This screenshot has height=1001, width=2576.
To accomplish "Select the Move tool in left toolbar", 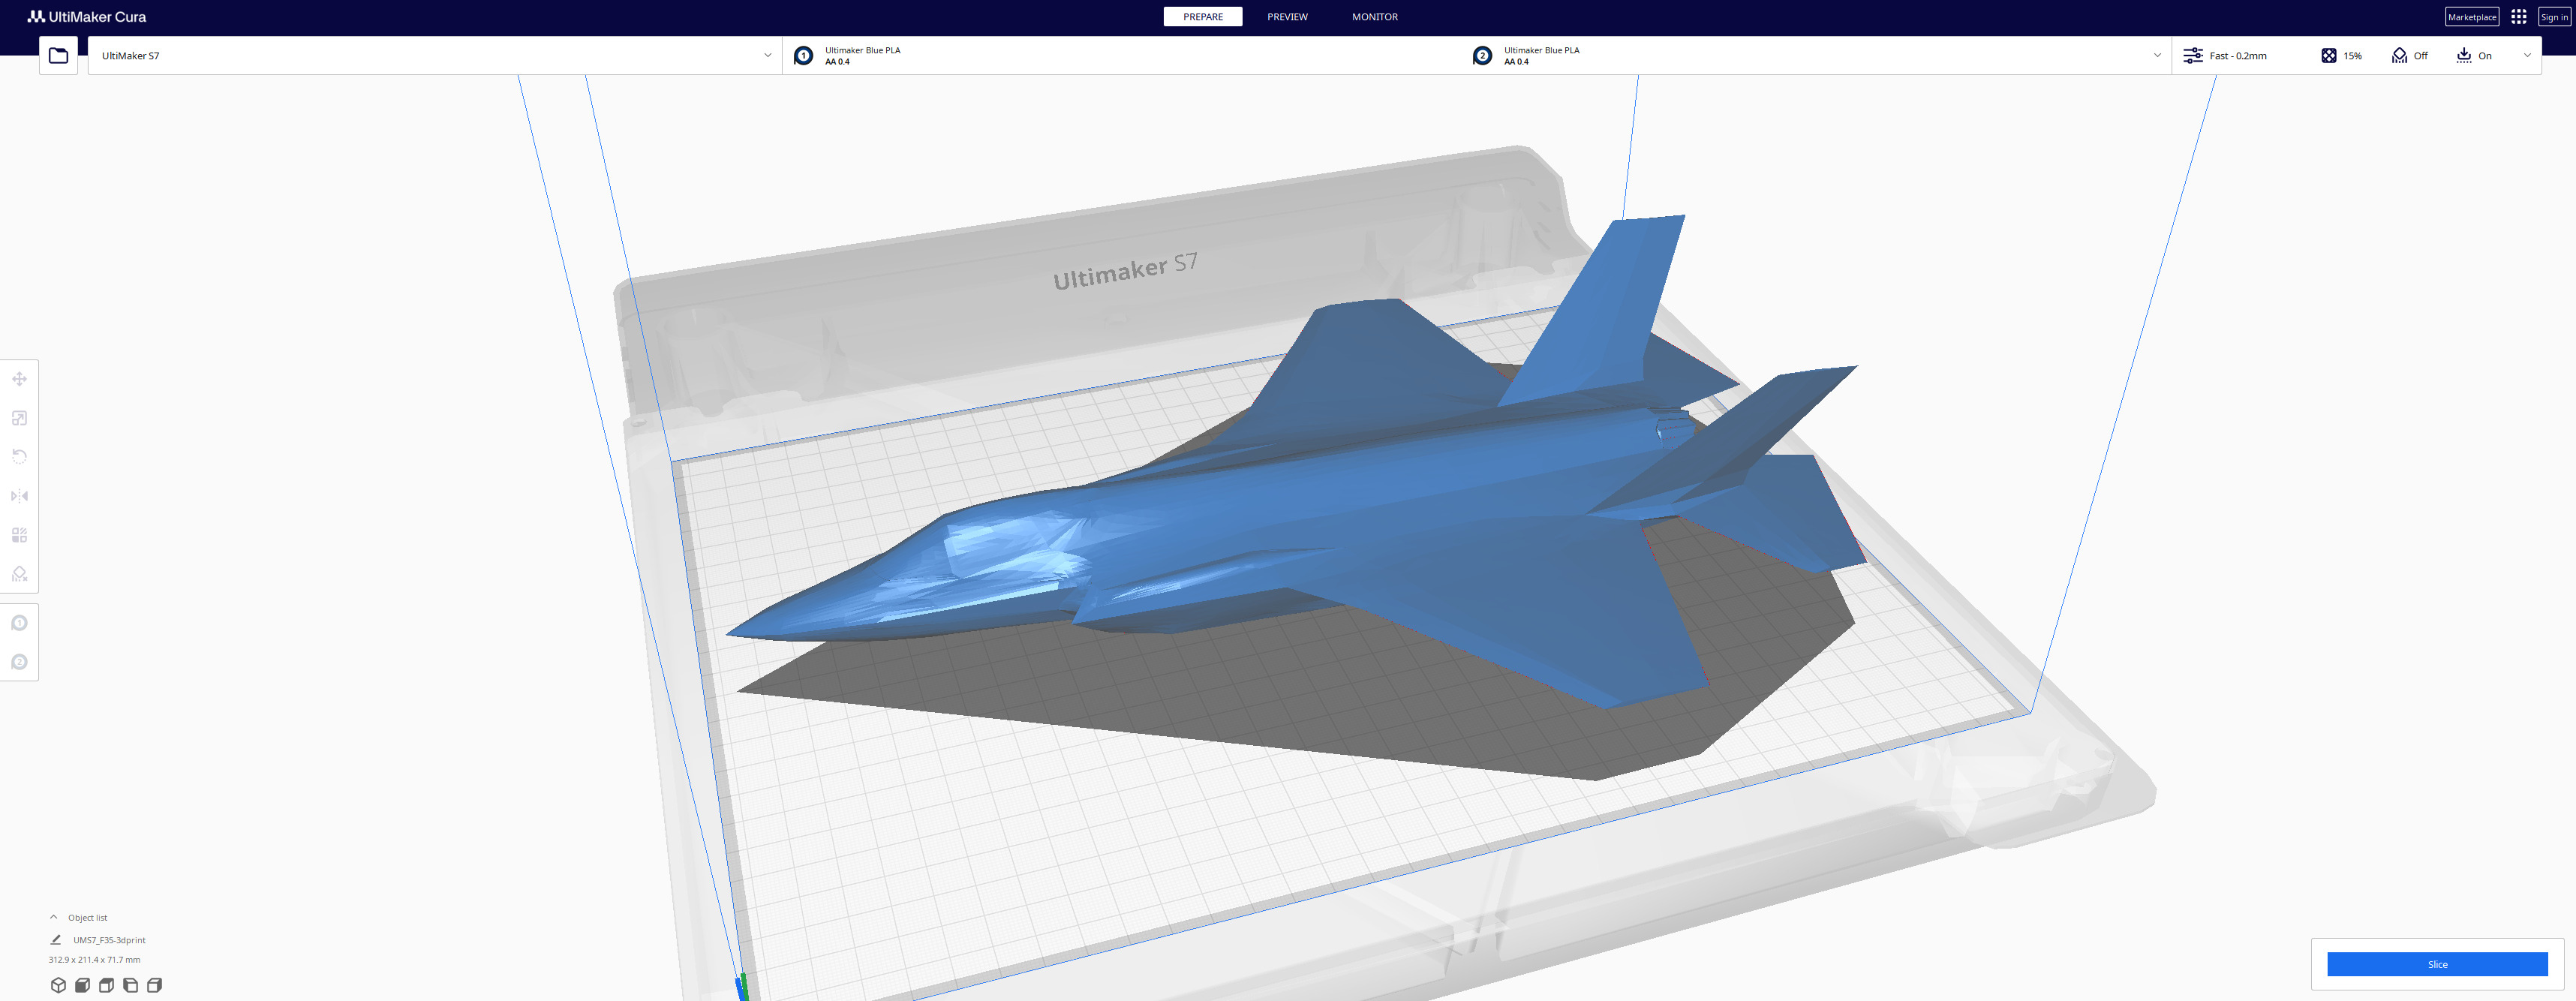I will (x=19, y=379).
